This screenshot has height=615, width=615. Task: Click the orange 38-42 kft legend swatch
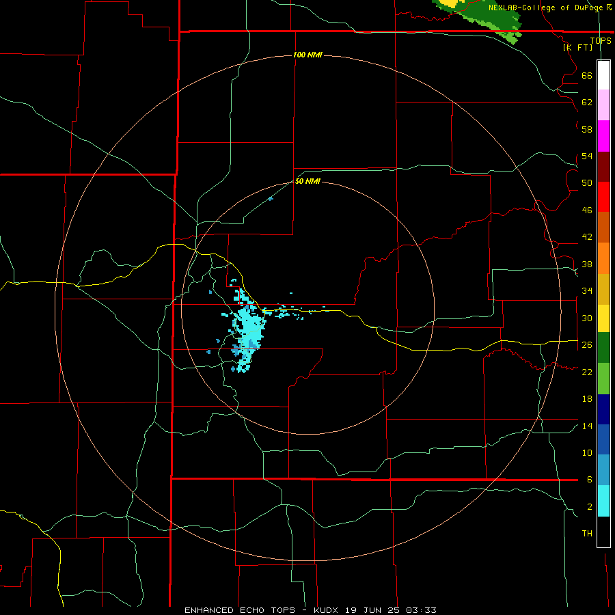[603, 258]
